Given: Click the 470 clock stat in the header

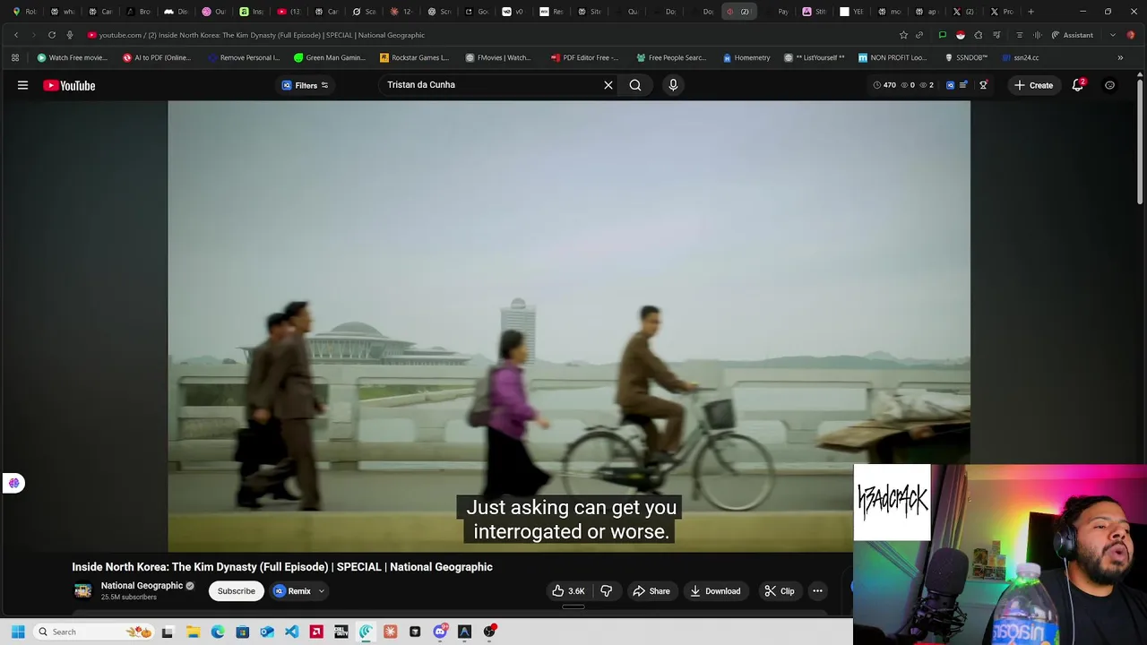Looking at the screenshot, I should pyautogui.click(x=884, y=85).
